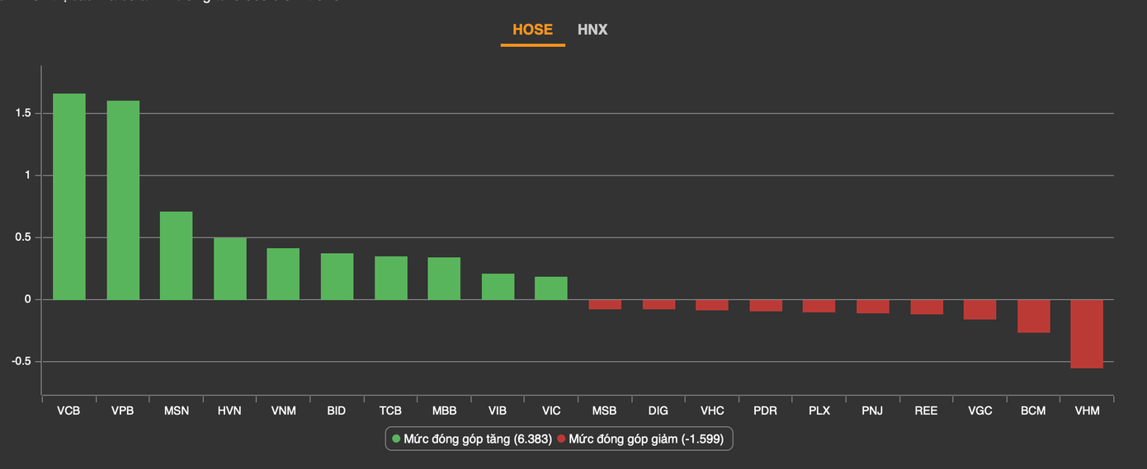
Task: Click the HVN green bar
Action: point(230,269)
